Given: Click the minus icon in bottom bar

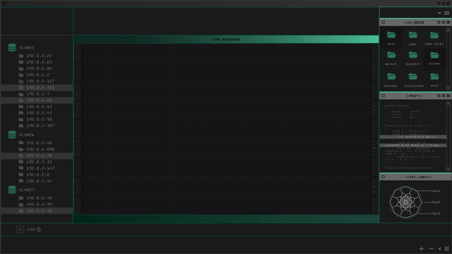Looking at the screenshot, I should [x=431, y=249].
